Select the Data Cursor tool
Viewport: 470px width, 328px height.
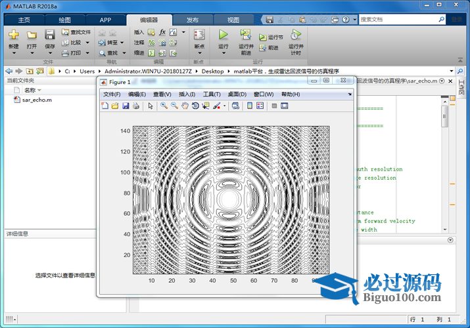206,106
